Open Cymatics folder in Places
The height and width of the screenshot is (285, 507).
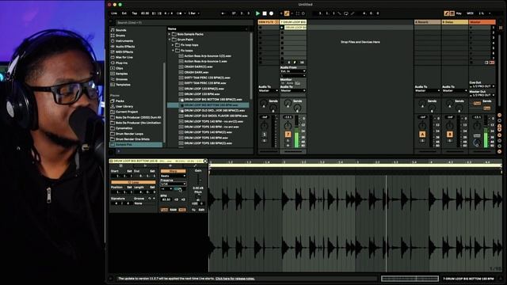click(x=124, y=128)
